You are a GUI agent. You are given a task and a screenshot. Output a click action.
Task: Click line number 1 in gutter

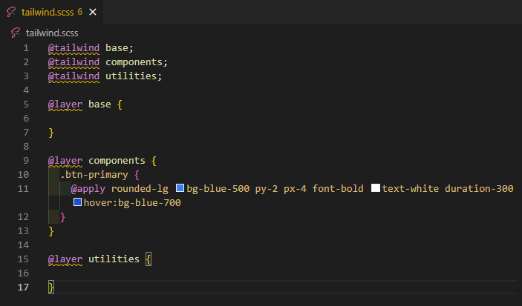click(26, 48)
